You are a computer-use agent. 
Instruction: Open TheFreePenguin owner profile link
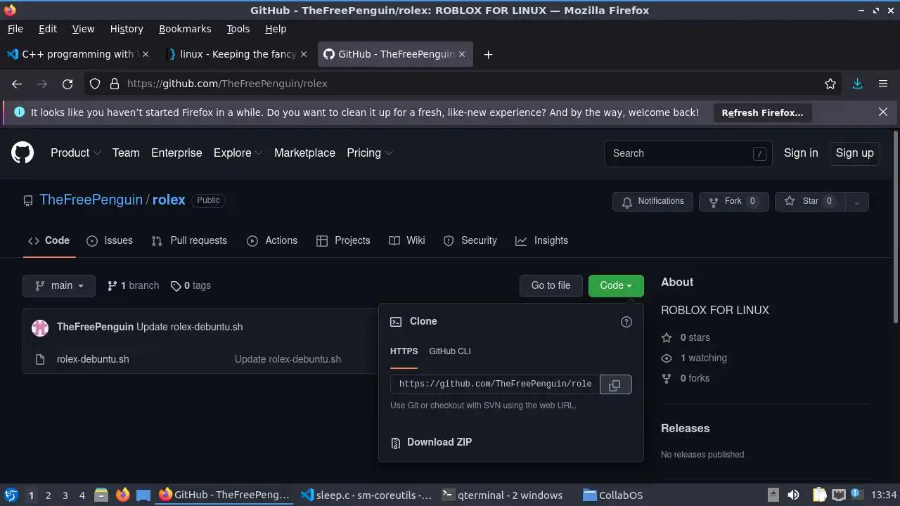91,200
